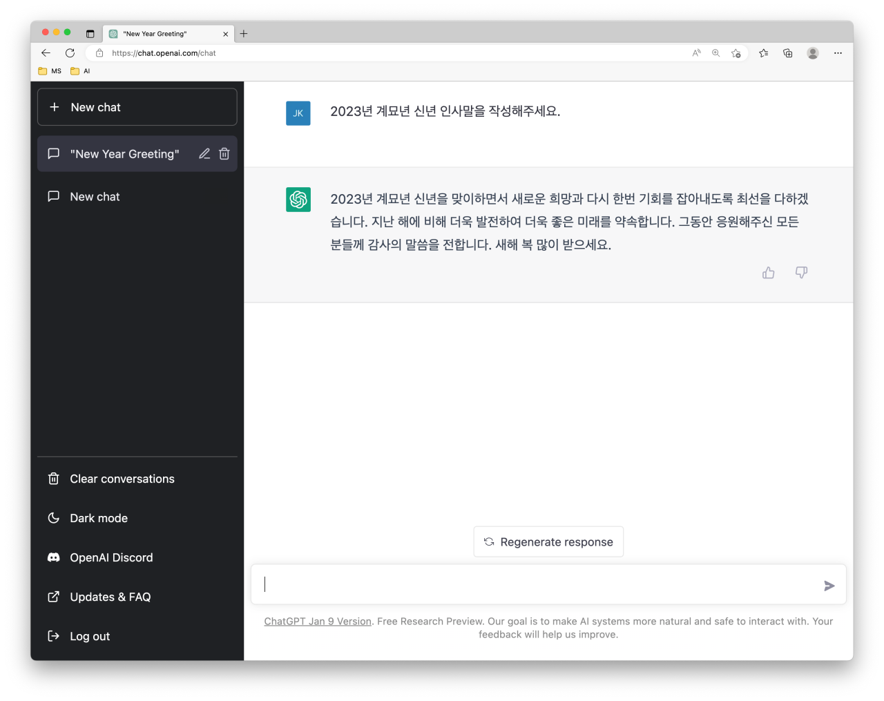View site information lock icon
The image size is (884, 701).
99,53
